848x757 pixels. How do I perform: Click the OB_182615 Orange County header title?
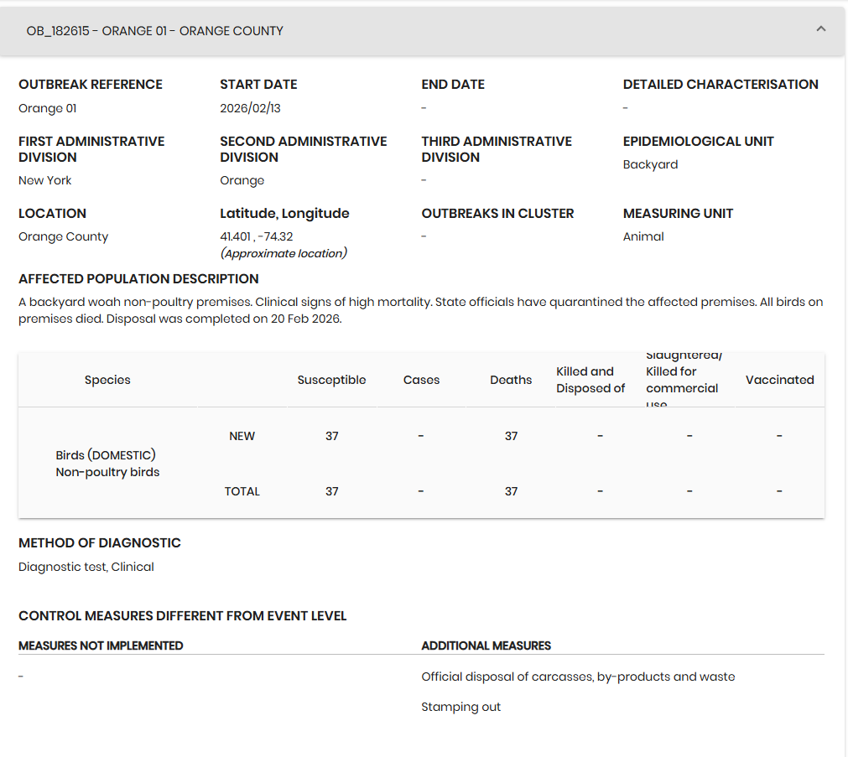[155, 31]
